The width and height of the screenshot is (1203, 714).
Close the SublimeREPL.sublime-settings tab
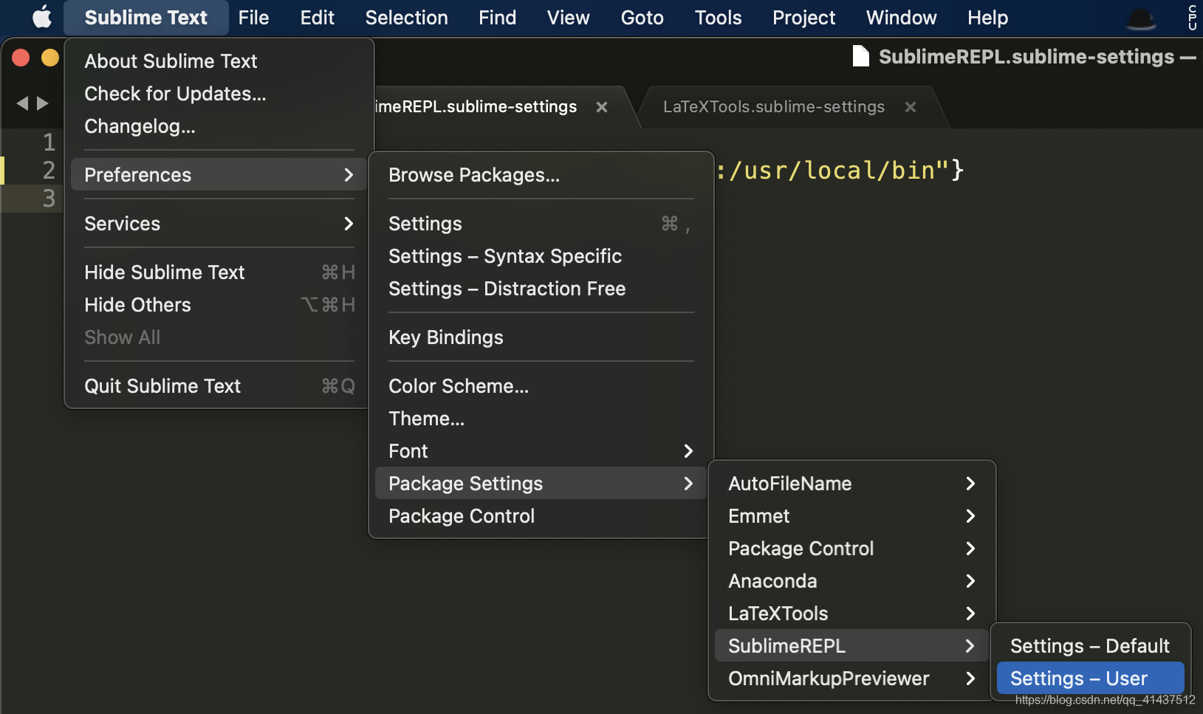[602, 107]
